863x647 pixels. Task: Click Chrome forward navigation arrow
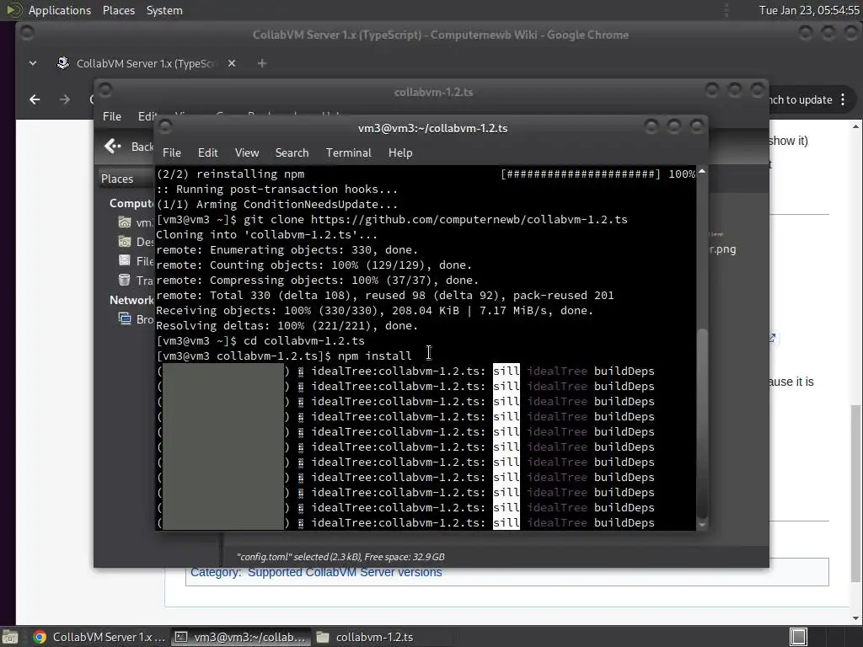click(x=64, y=99)
